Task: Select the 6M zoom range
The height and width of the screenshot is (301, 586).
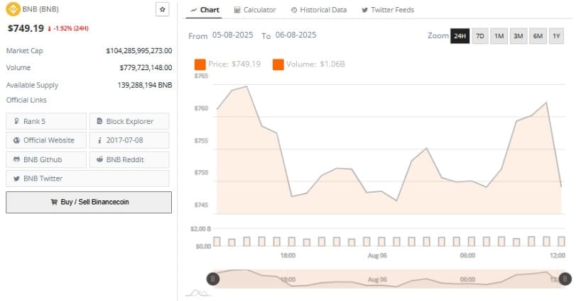Action: coord(538,36)
